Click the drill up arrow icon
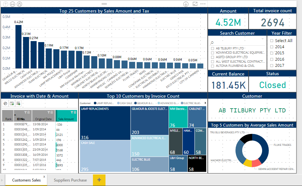The width and height of the screenshot is (302, 186). (5, 4)
